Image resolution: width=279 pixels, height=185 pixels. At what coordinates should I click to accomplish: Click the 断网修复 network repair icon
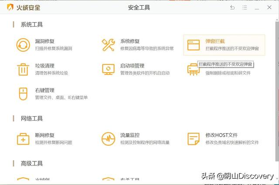coord(23,139)
